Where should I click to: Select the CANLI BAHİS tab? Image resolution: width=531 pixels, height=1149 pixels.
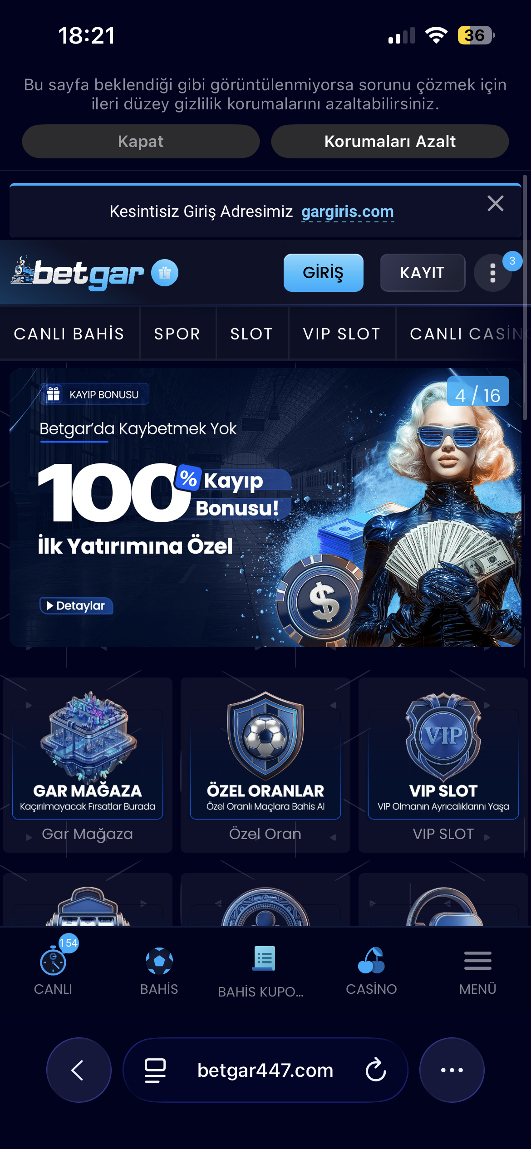69,334
